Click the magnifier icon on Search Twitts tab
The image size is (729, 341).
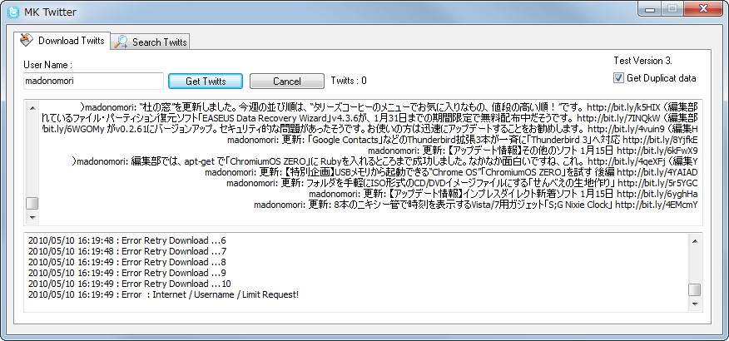121,42
